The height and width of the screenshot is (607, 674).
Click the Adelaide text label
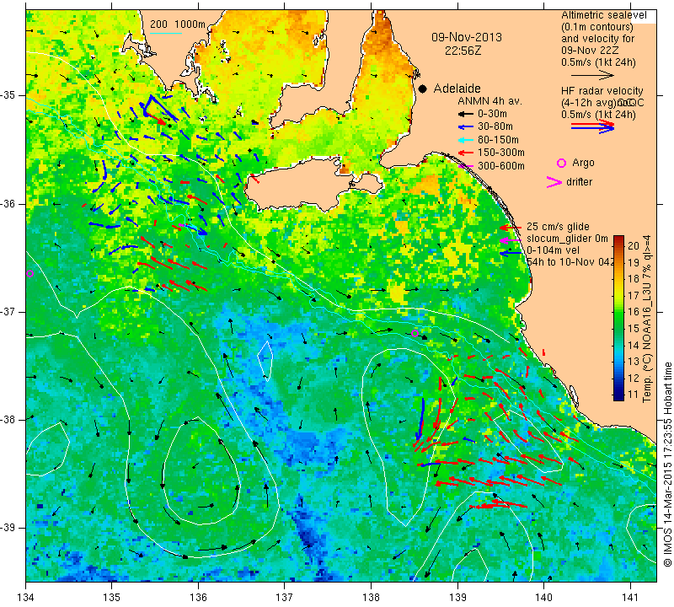[x=457, y=89]
